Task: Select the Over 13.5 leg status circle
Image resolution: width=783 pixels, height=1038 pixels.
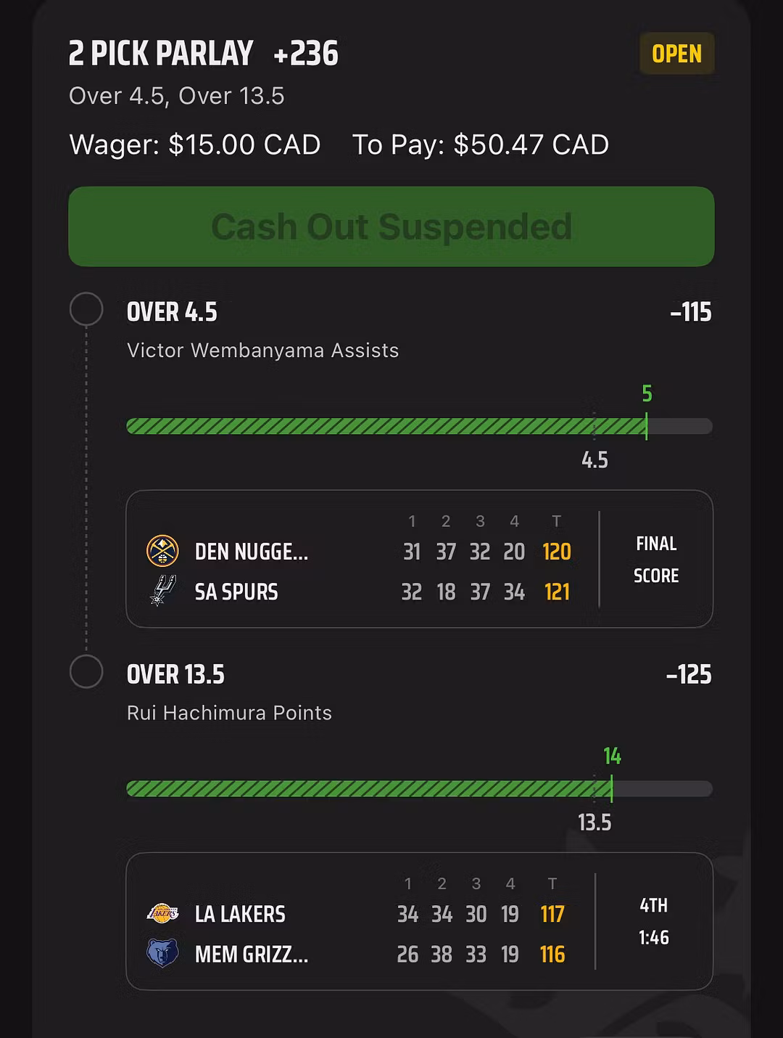Action: coord(86,672)
